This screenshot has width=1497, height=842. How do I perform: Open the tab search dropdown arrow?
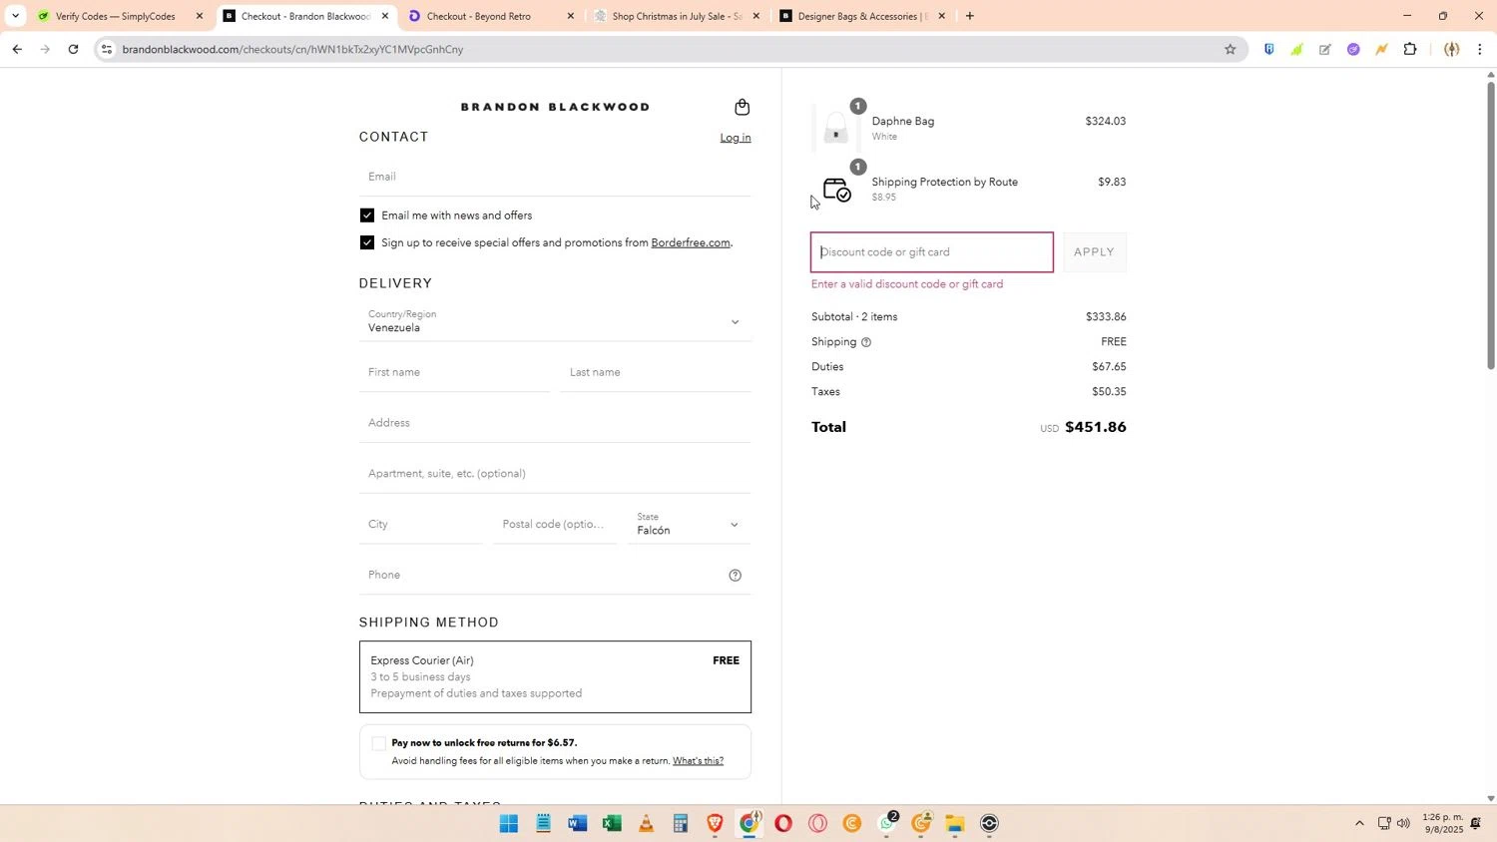[15, 16]
